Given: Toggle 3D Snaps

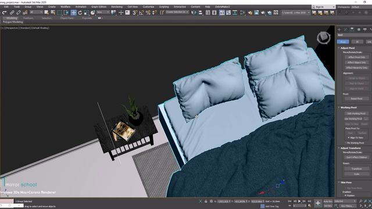Looking at the screenshot, I should pos(135,13).
